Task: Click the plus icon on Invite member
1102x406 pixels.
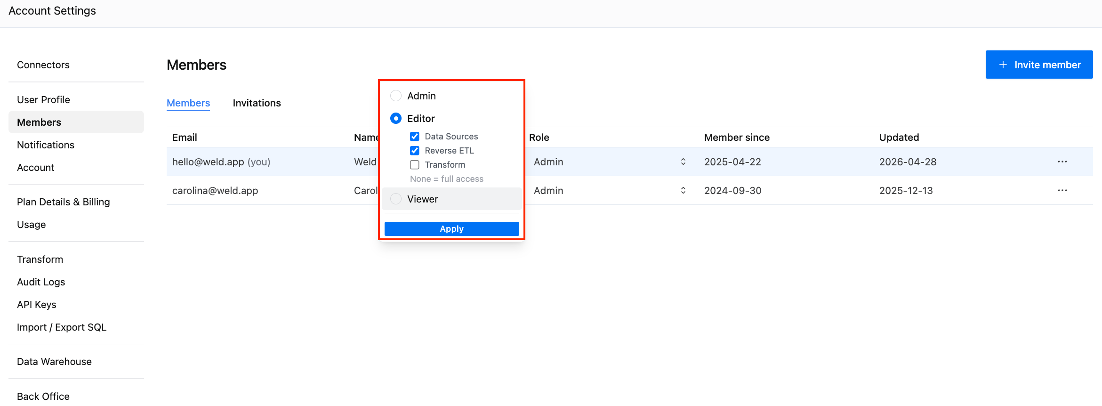Action: pos(1003,65)
